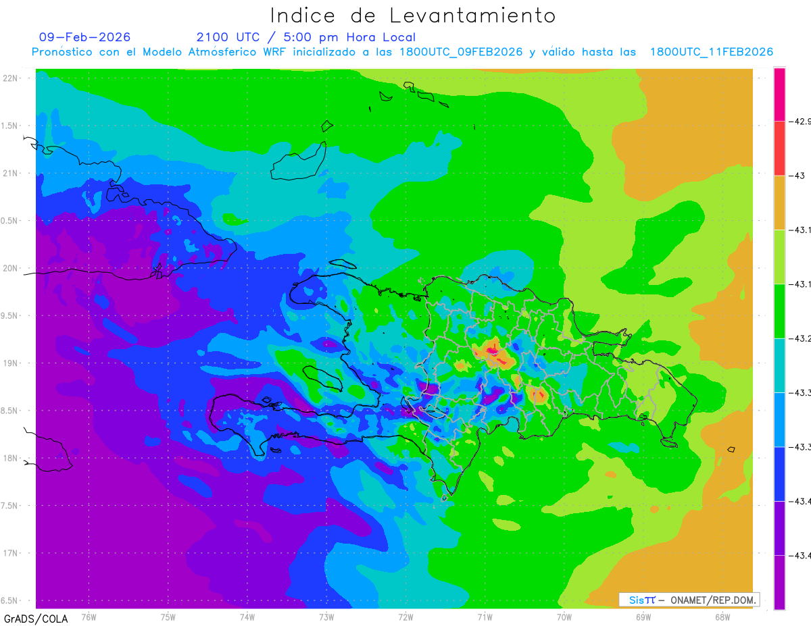Click the '74W' longitude label
The image size is (811, 626).
(247, 617)
